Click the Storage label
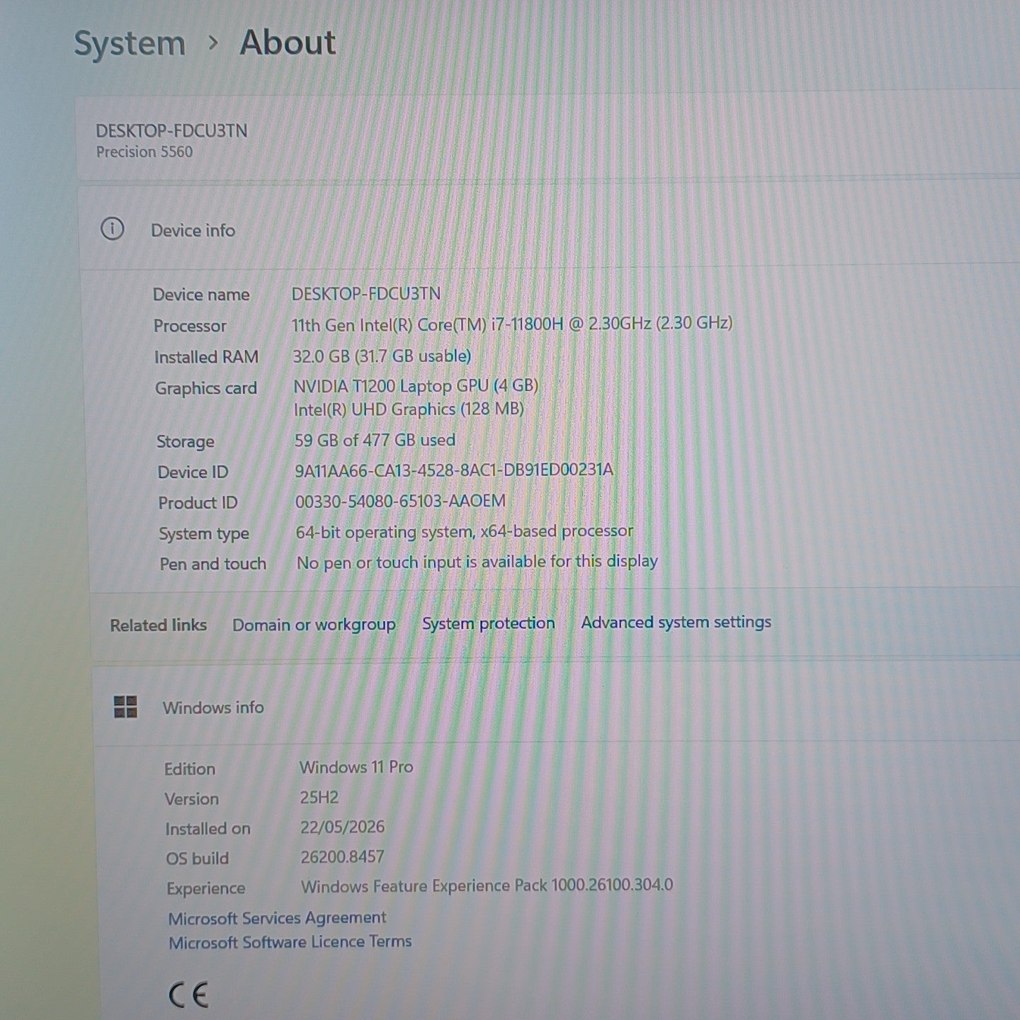This screenshot has width=1020, height=1020. coord(186,442)
